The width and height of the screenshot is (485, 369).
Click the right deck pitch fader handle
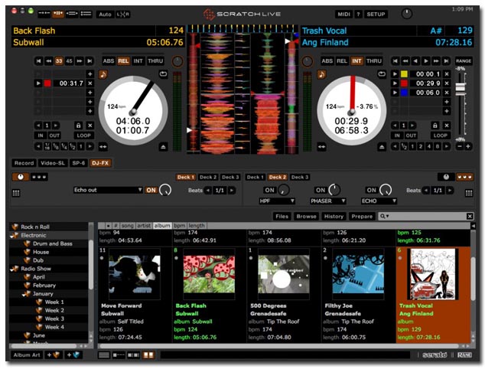point(461,87)
